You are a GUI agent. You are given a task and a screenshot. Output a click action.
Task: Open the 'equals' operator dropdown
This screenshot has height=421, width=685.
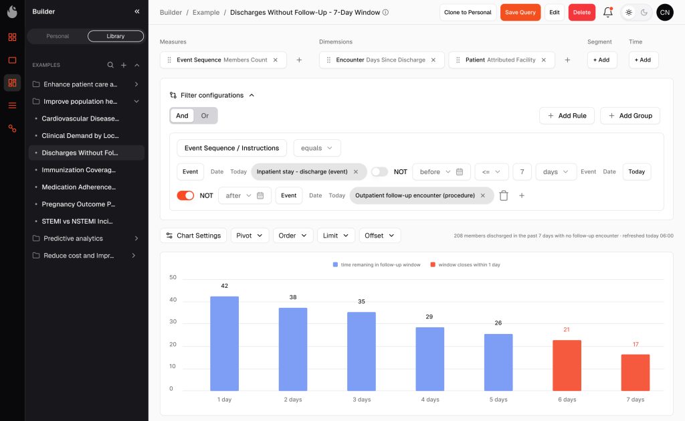tap(316, 148)
